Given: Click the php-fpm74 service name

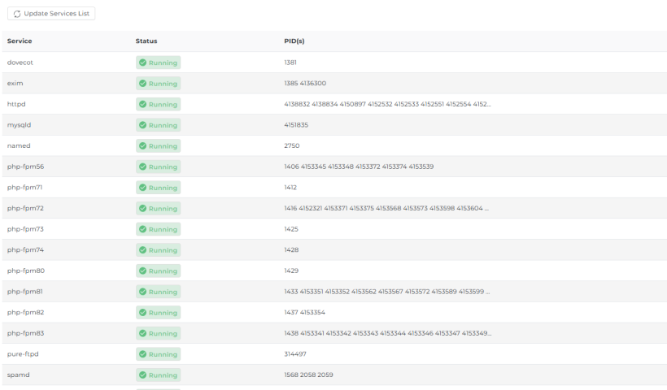Looking at the screenshot, I should point(25,249).
